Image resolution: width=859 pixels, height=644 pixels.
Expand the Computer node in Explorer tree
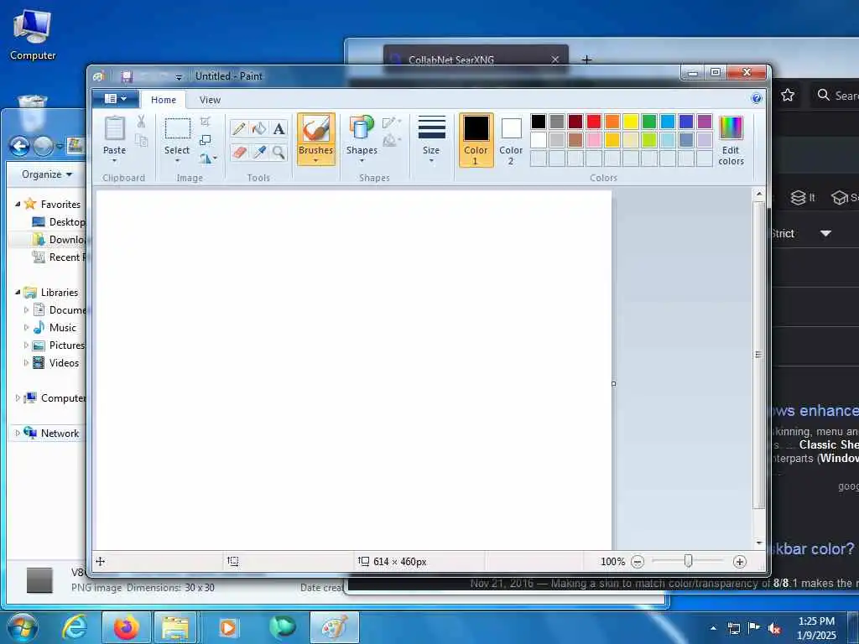click(x=18, y=398)
